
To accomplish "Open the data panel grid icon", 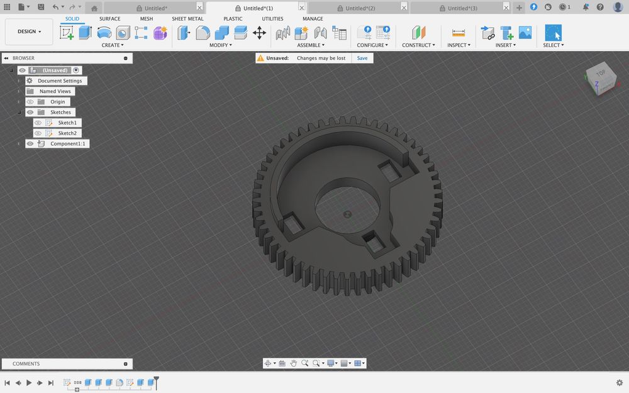I will [x=7, y=7].
